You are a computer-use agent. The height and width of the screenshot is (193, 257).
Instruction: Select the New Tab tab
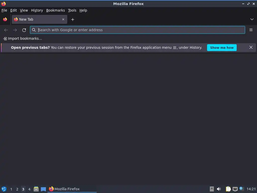pos(39,19)
